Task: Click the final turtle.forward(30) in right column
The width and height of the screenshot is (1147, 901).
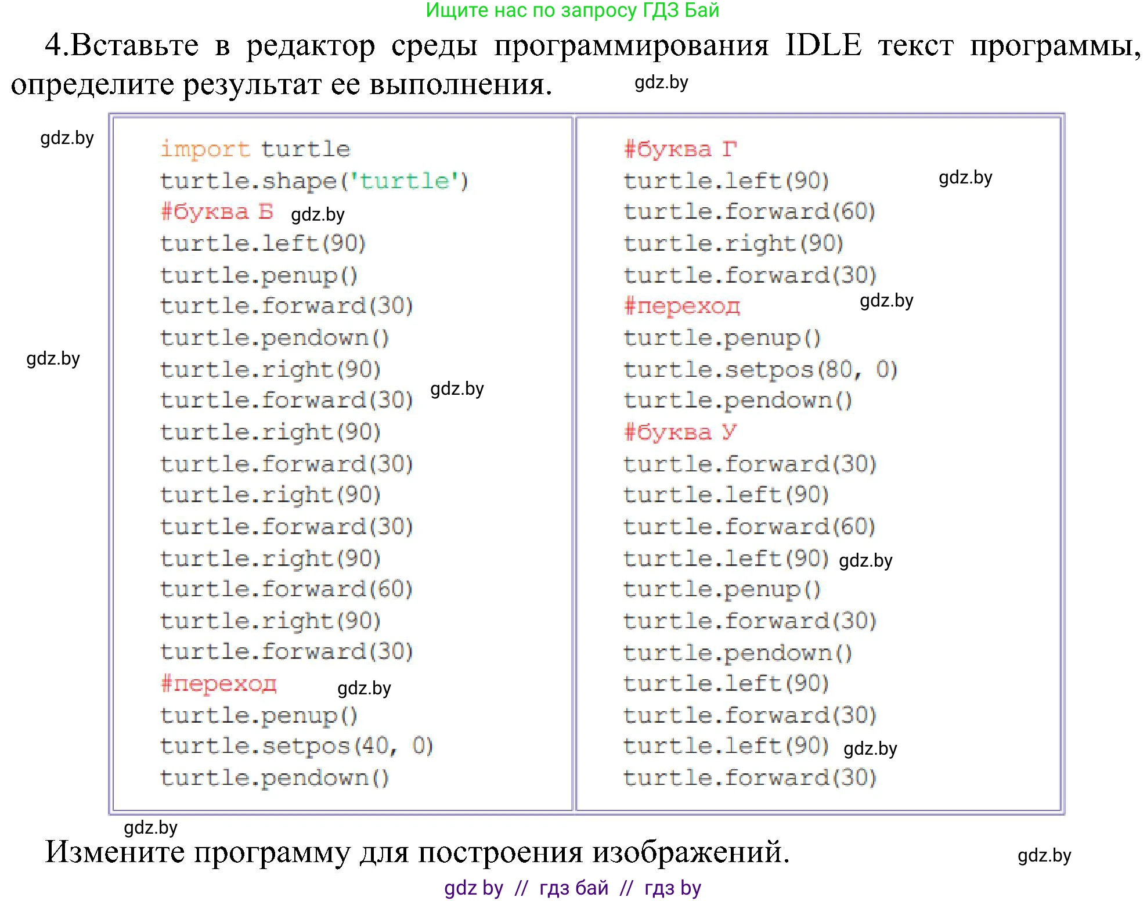Action: [749, 778]
